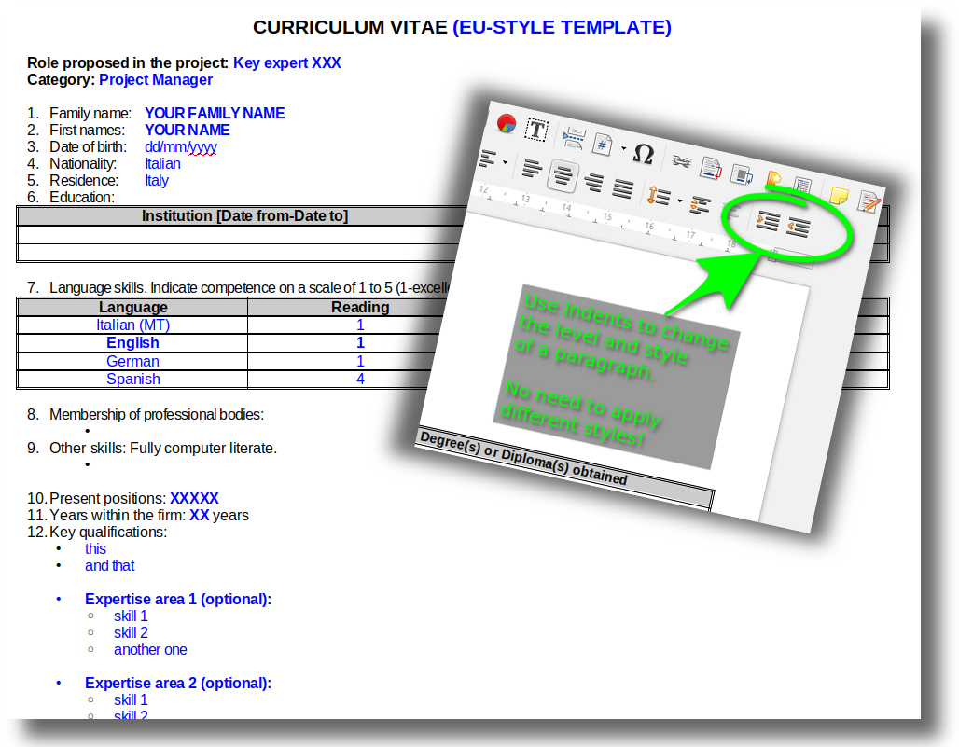Align paragraph right with toolbar icon

click(593, 182)
